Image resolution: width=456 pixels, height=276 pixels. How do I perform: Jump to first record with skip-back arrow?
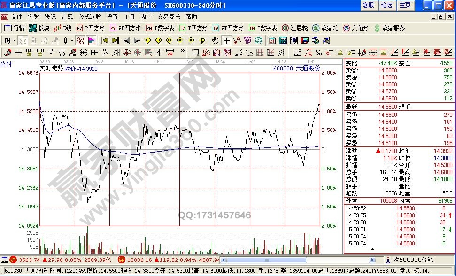click(x=104, y=40)
